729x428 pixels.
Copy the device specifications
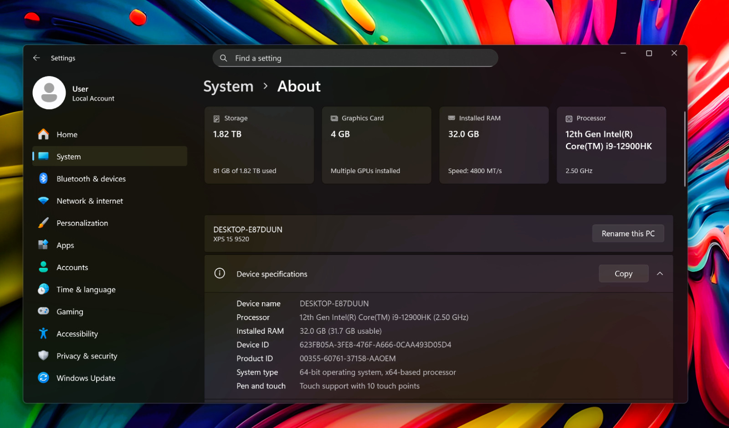(x=623, y=274)
